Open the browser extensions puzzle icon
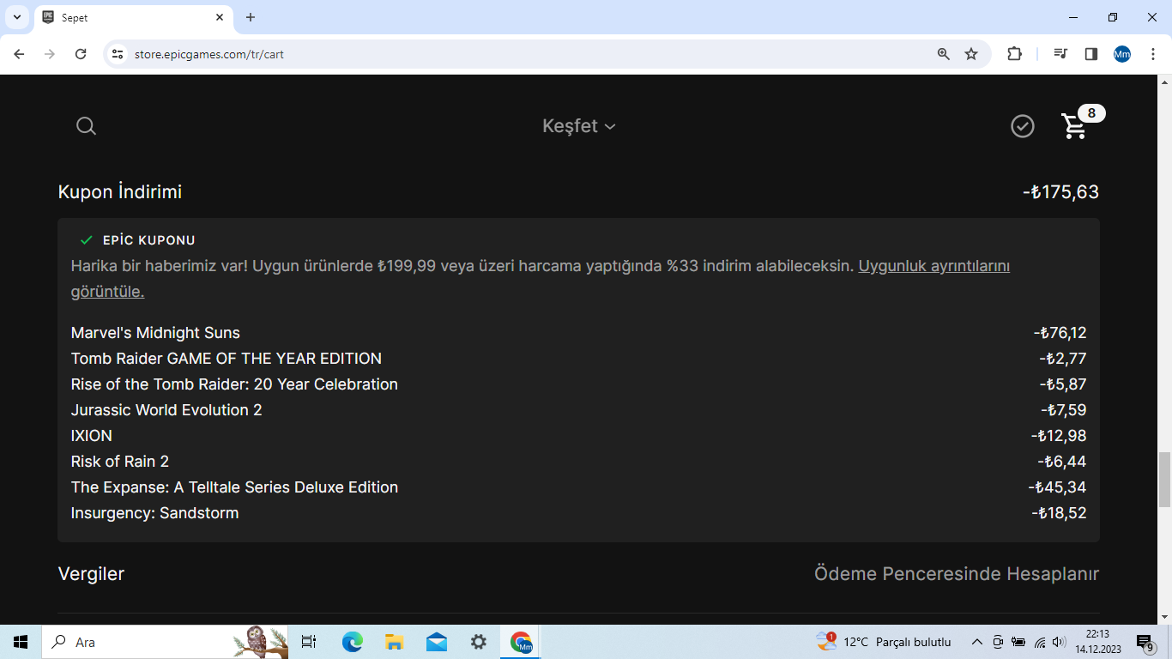This screenshot has width=1172, height=659. (x=1014, y=54)
